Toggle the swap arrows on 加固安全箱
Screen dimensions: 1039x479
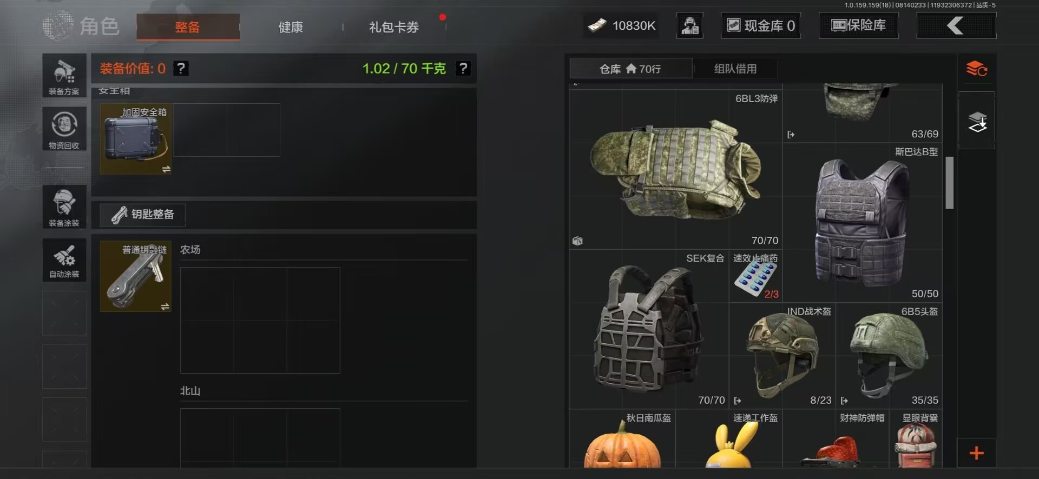click(166, 169)
